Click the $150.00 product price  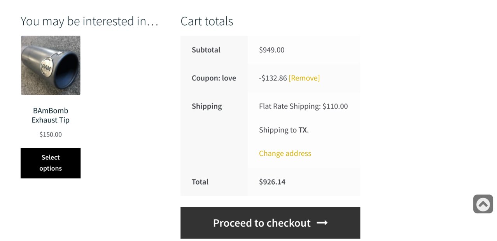click(x=51, y=134)
